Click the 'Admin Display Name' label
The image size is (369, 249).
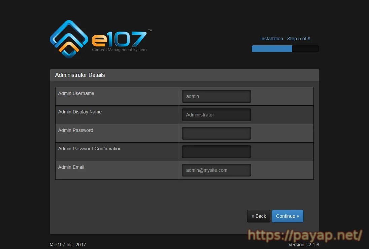pyautogui.click(x=80, y=112)
